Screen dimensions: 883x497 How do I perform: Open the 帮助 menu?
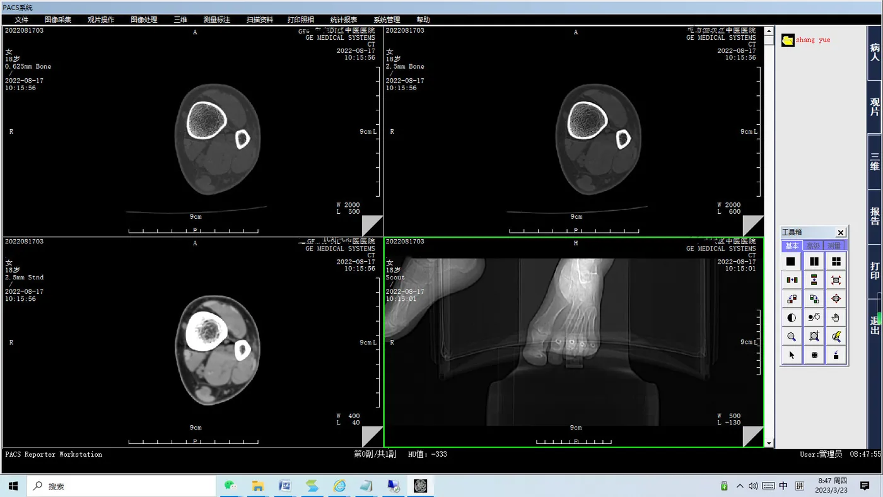tap(423, 20)
